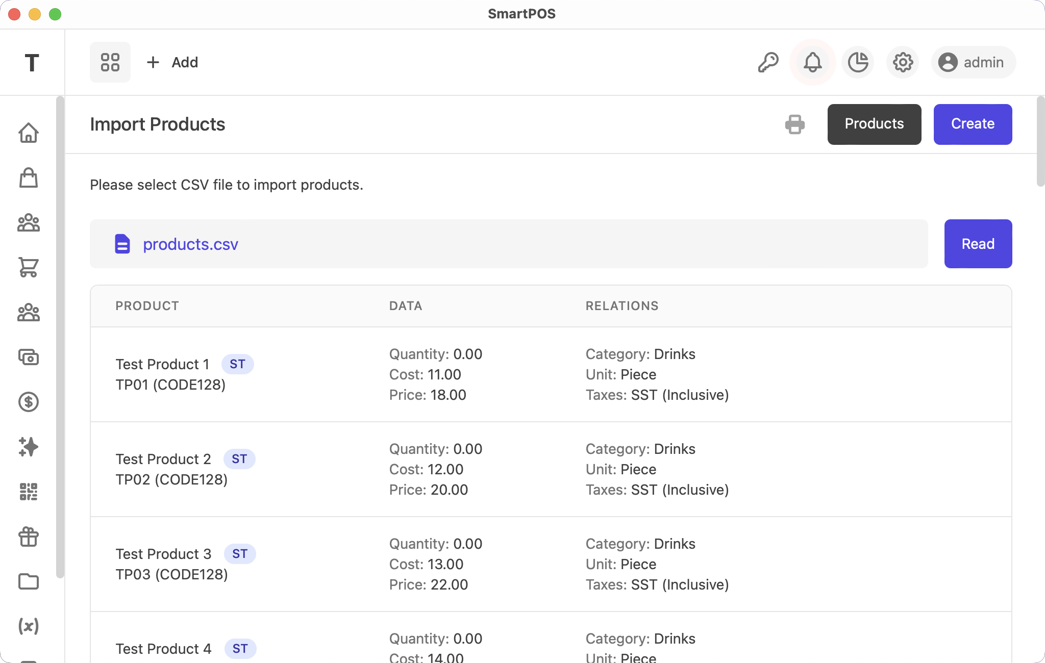This screenshot has height=663, width=1045.
Task: Select the dollar currency icon
Action: pyautogui.click(x=29, y=402)
